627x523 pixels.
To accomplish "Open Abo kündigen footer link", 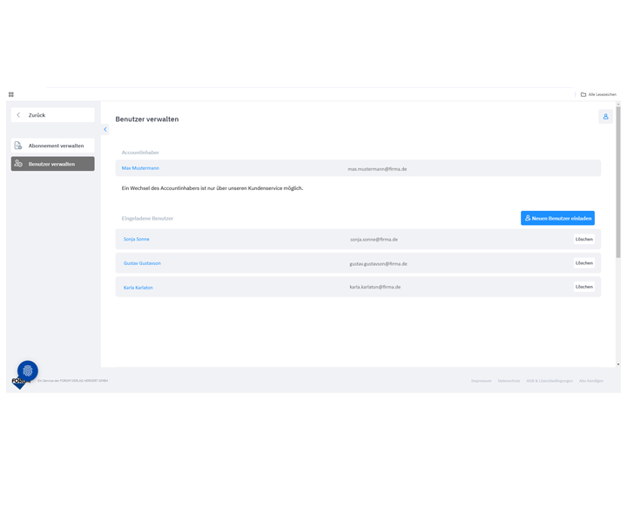I will coord(591,381).
